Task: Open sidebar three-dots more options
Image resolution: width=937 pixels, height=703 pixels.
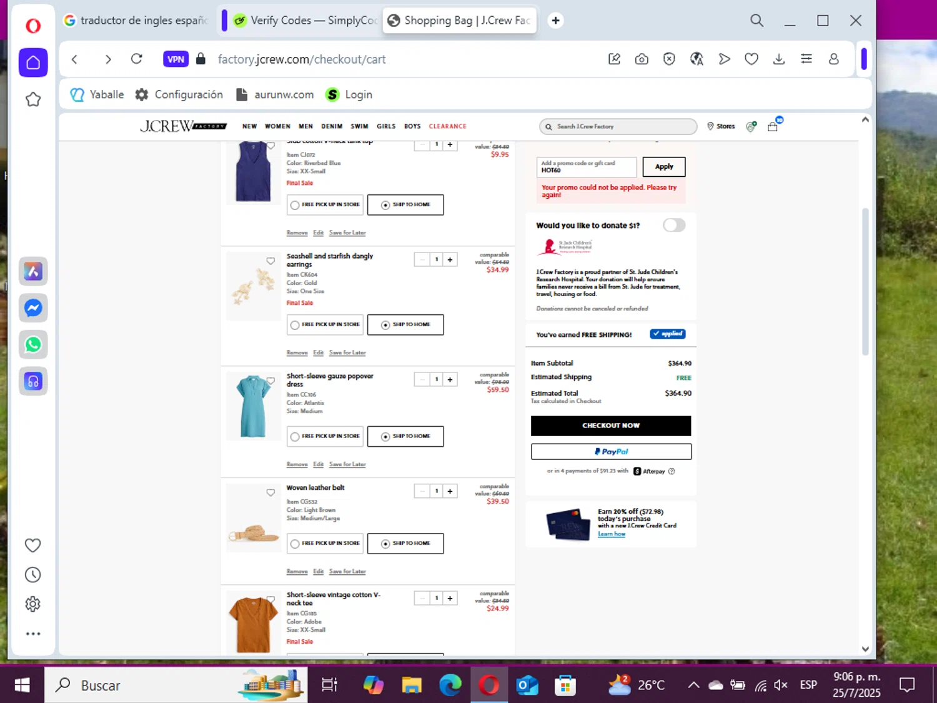Action: [x=33, y=634]
